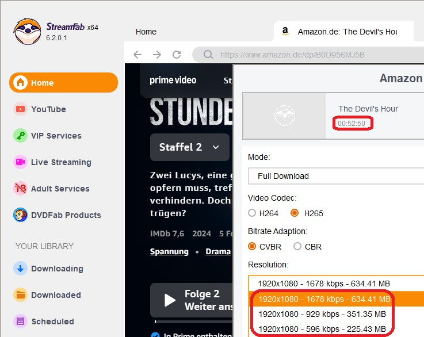Switch to the Home tab

click(x=146, y=32)
